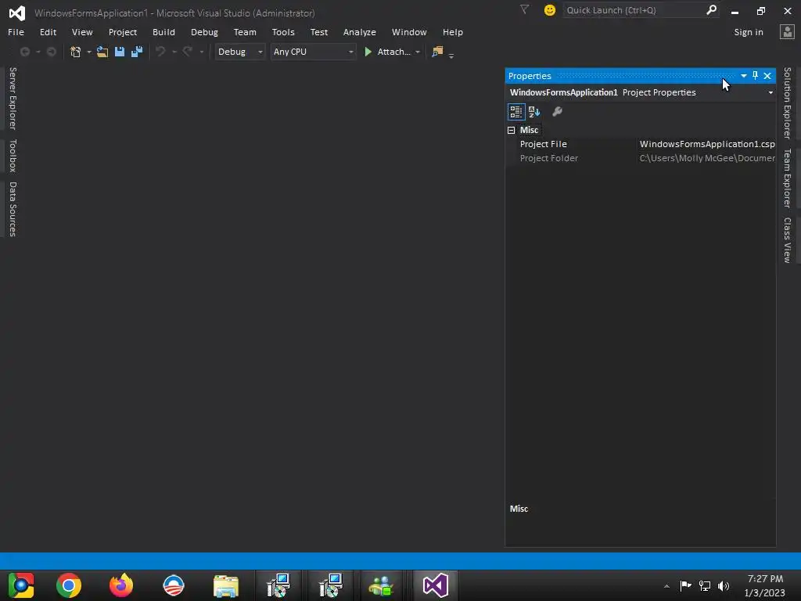Open the Debug menu
The height and width of the screenshot is (601, 801).
click(x=204, y=31)
